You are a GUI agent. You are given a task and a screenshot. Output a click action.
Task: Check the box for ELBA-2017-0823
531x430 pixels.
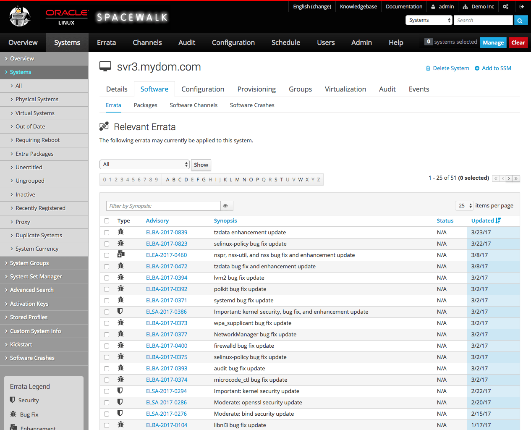(107, 244)
